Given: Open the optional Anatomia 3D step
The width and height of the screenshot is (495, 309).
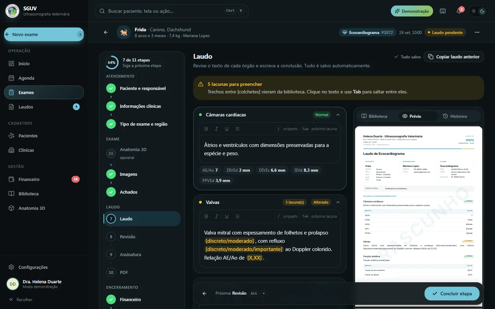Looking at the screenshot, I should pyautogui.click(x=142, y=153).
